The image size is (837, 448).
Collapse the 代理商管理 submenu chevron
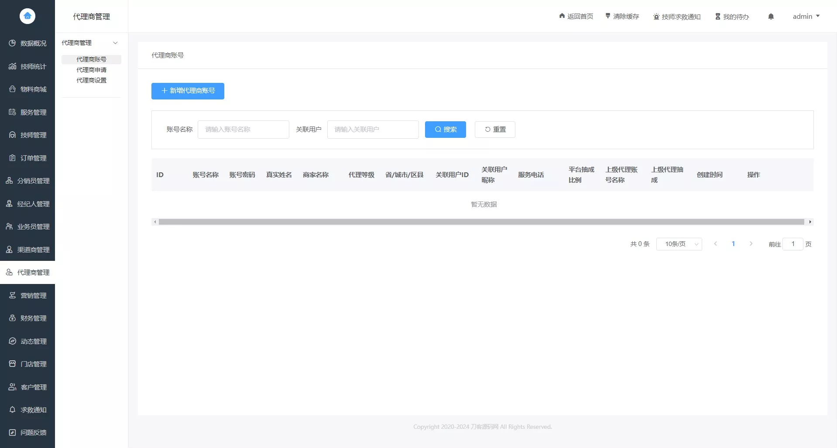point(115,43)
